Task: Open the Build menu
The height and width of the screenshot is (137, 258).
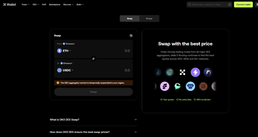Action: coord(80,4)
